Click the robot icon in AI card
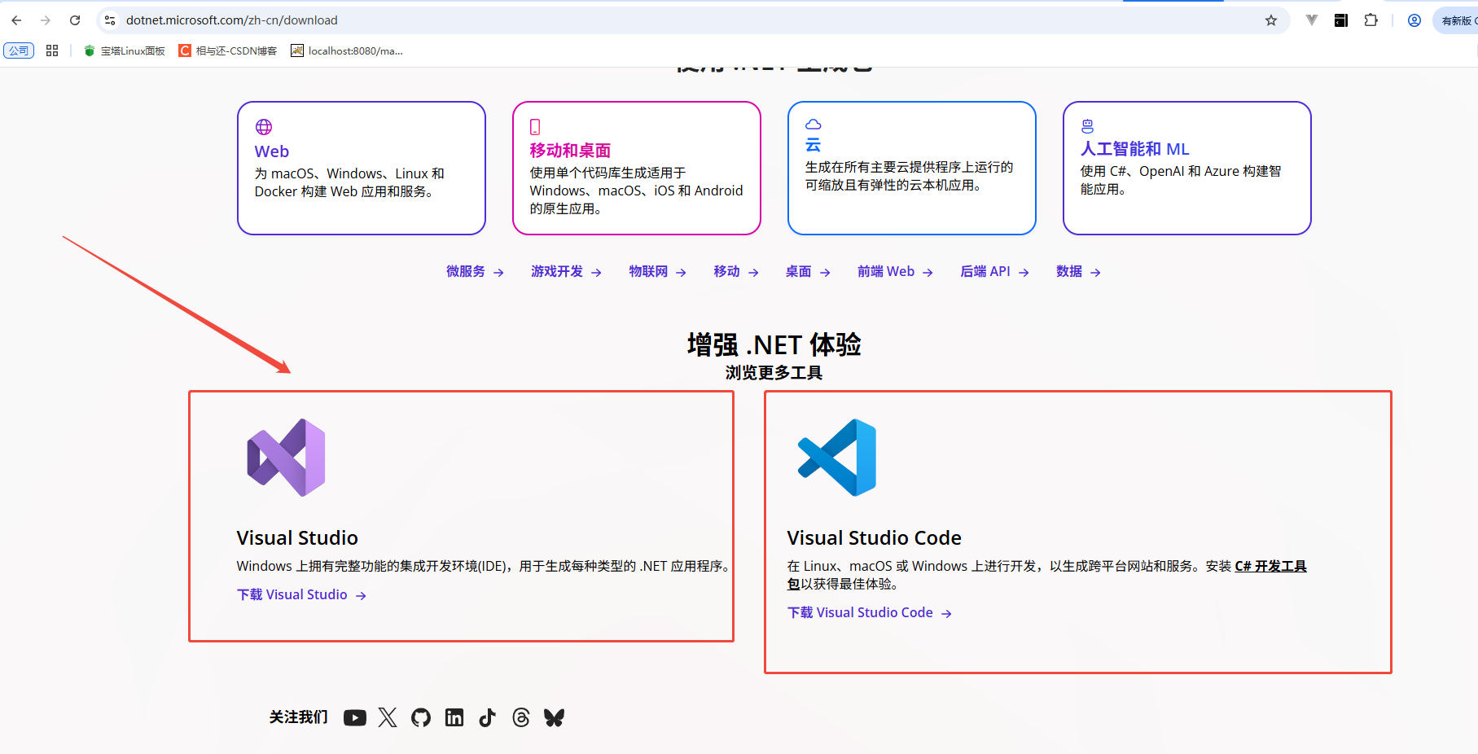 (x=1087, y=125)
